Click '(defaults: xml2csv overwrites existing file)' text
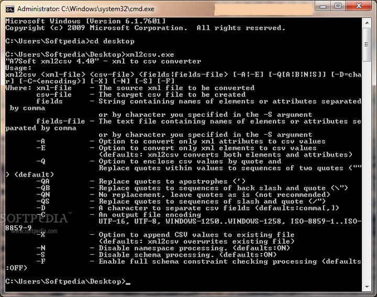Image resolution: width=377 pixels, height=297 pixels. (x=196, y=241)
